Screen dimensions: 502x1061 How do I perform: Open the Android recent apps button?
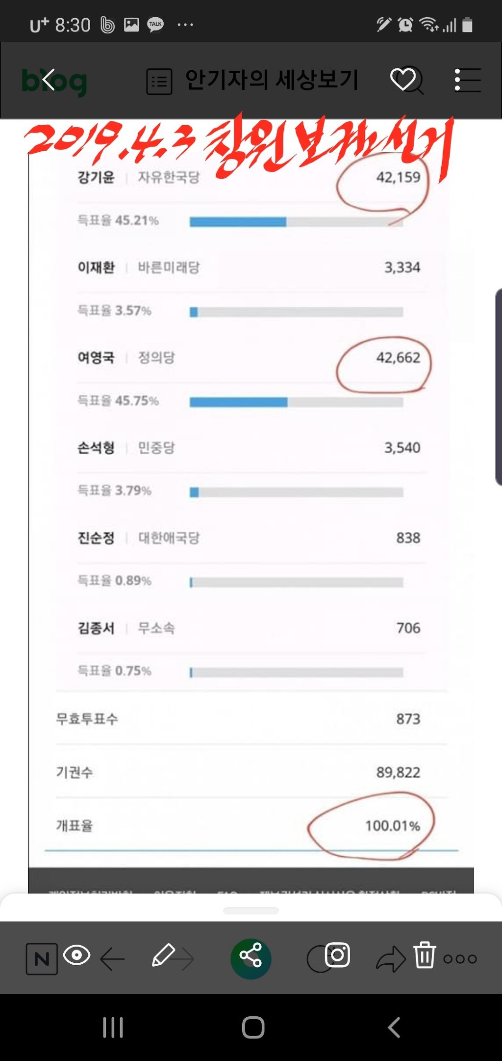(x=113, y=1028)
